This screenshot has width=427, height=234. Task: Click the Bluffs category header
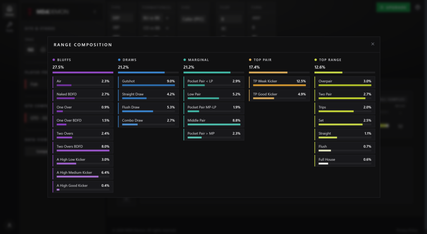[x=62, y=60]
